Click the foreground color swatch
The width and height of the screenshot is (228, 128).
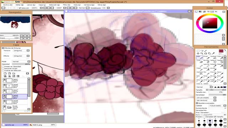[x=221, y=51]
